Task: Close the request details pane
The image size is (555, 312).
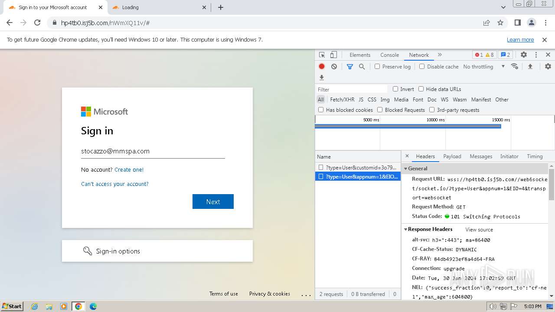Action: click(407, 156)
